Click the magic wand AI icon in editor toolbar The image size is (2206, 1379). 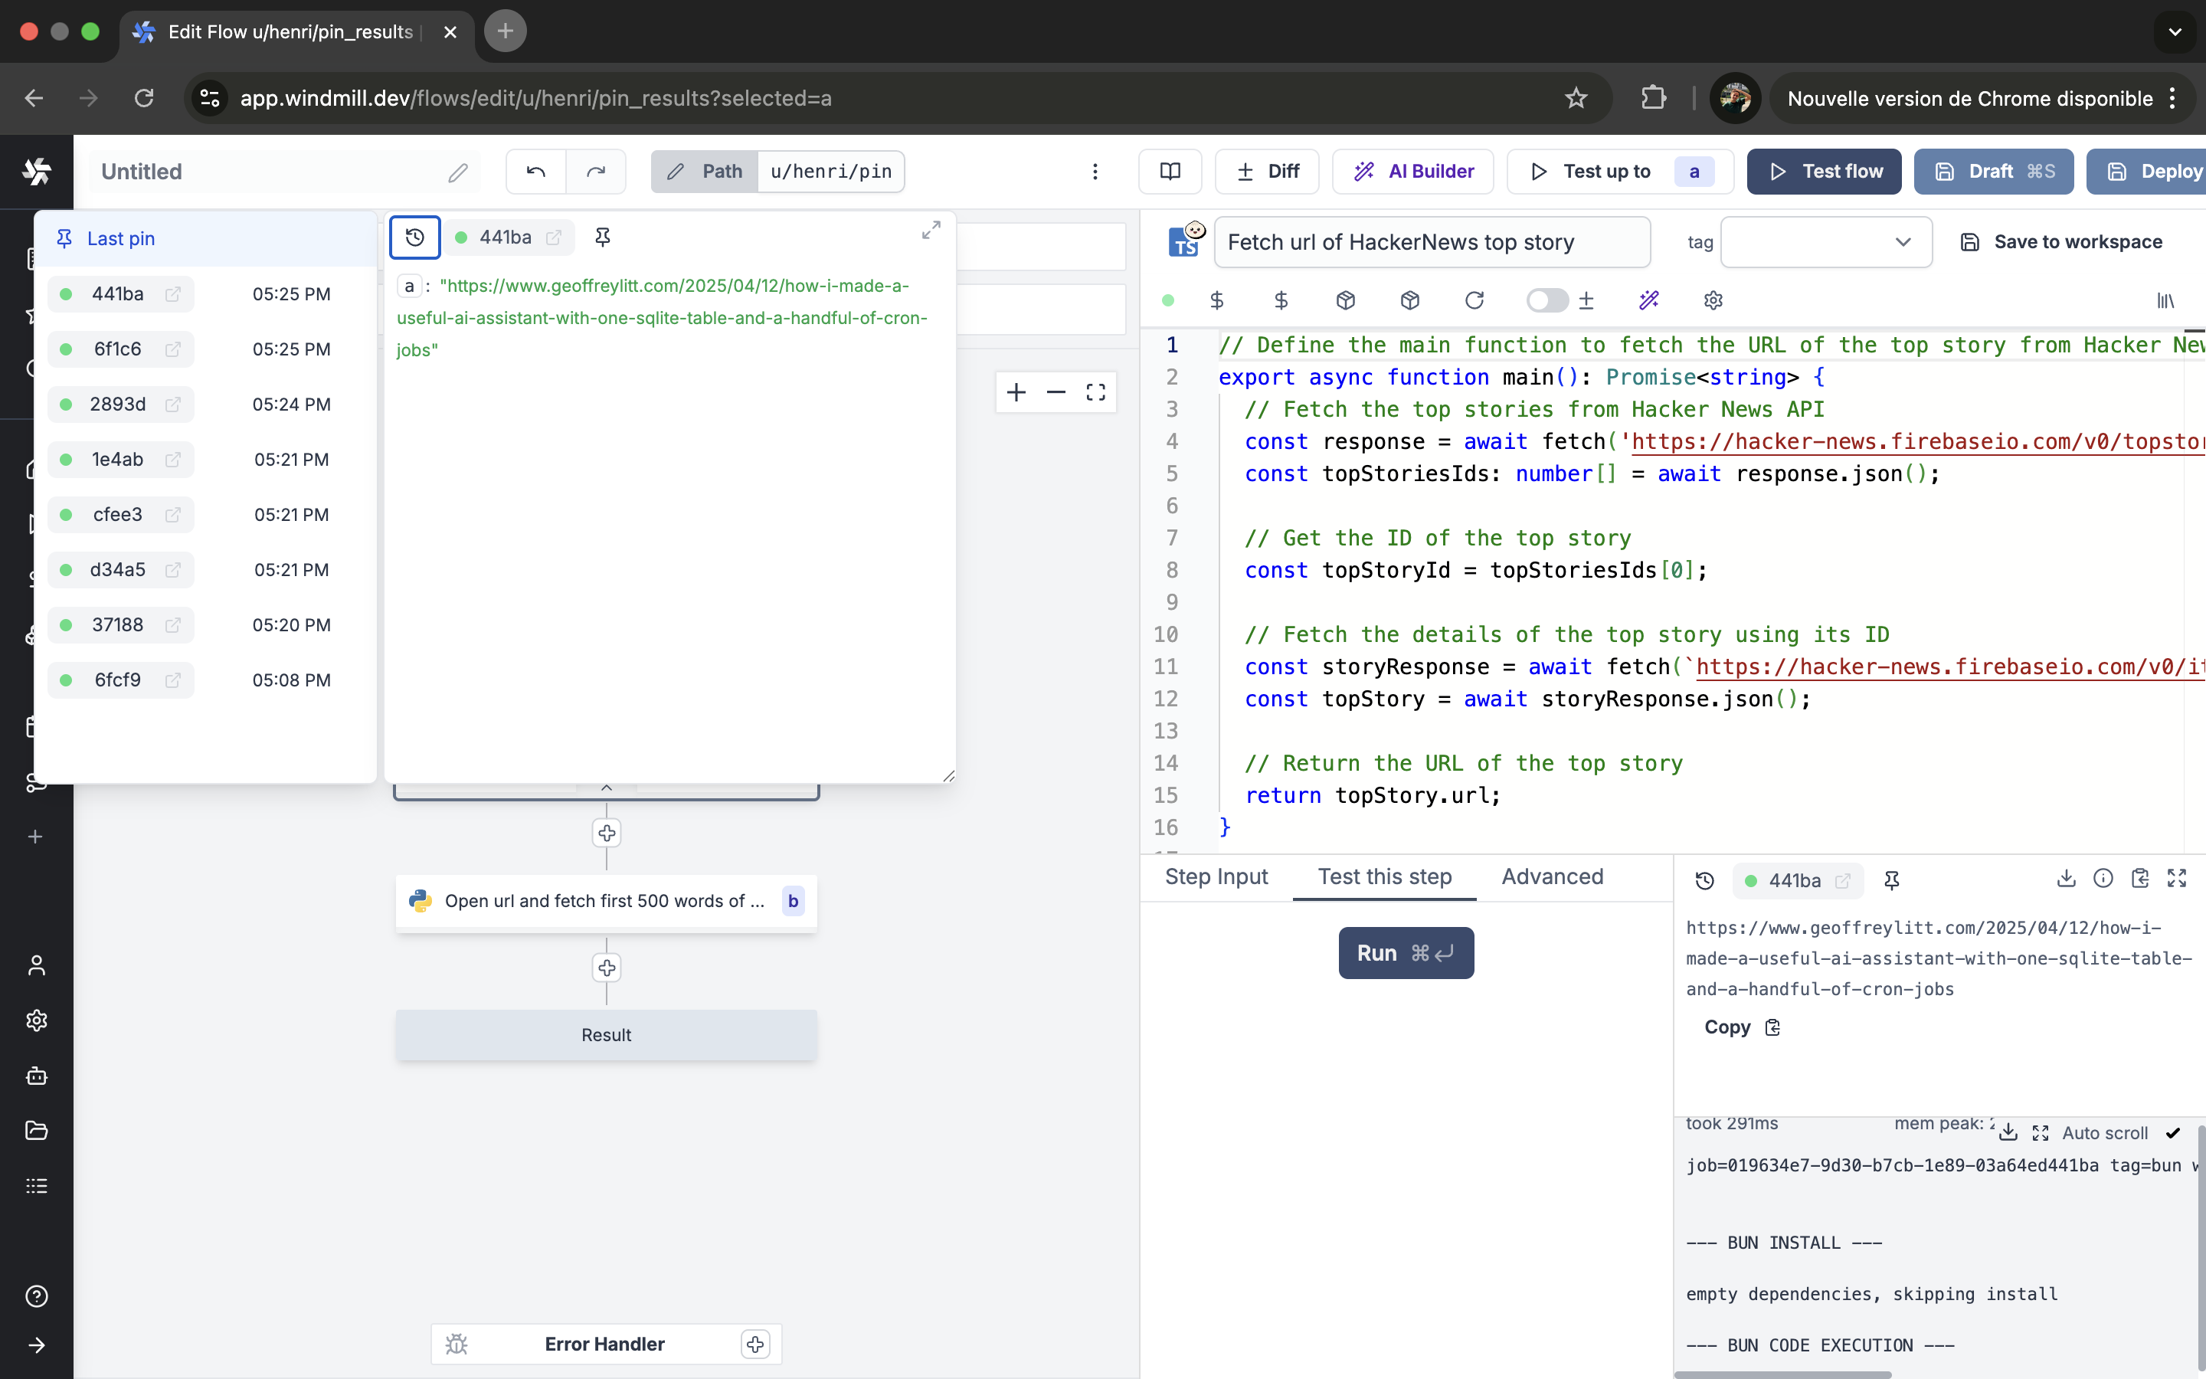1648,300
